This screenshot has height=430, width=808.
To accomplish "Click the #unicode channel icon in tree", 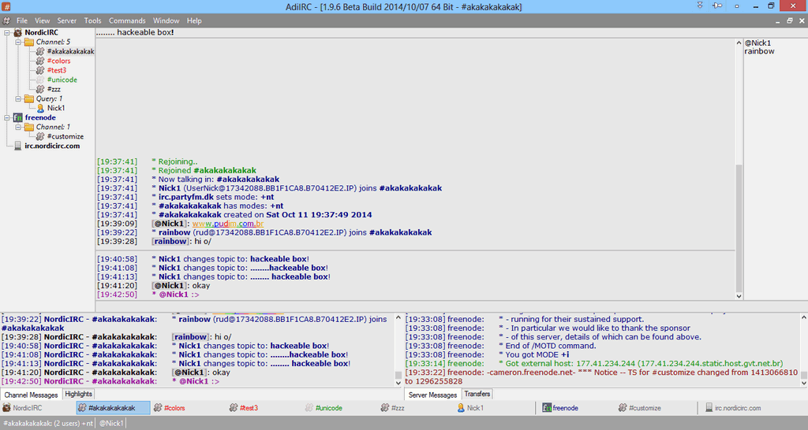I will pos(40,80).
